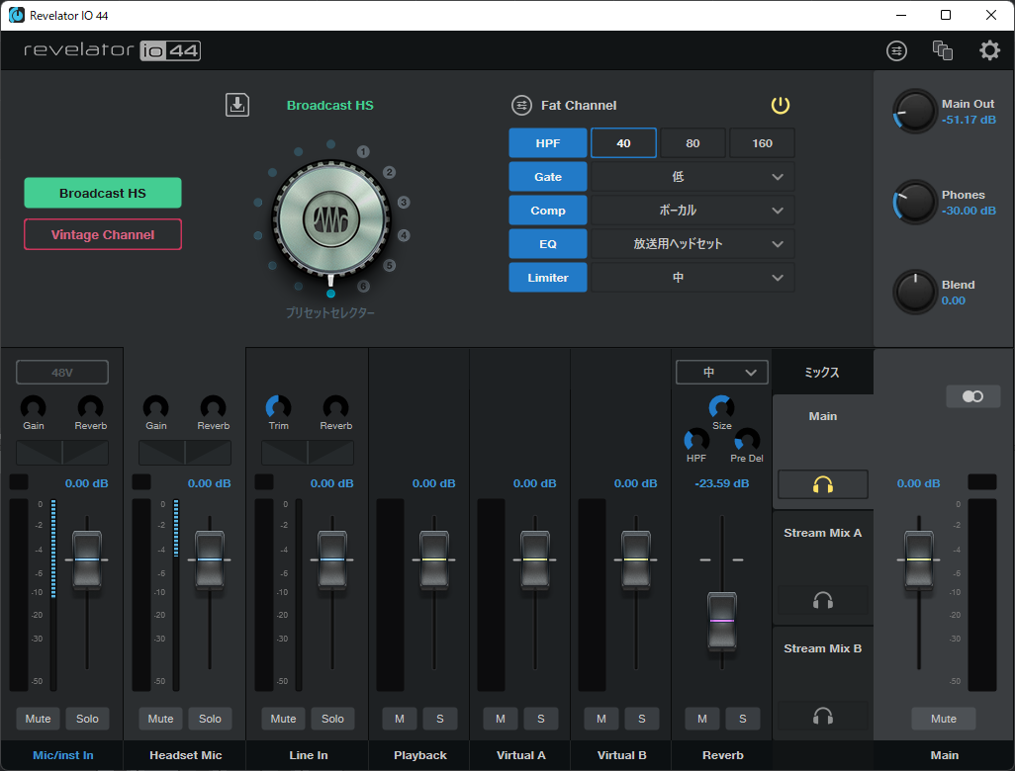Expand the Limiter 中 dropdown
The height and width of the screenshot is (771, 1015).
[x=692, y=278]
